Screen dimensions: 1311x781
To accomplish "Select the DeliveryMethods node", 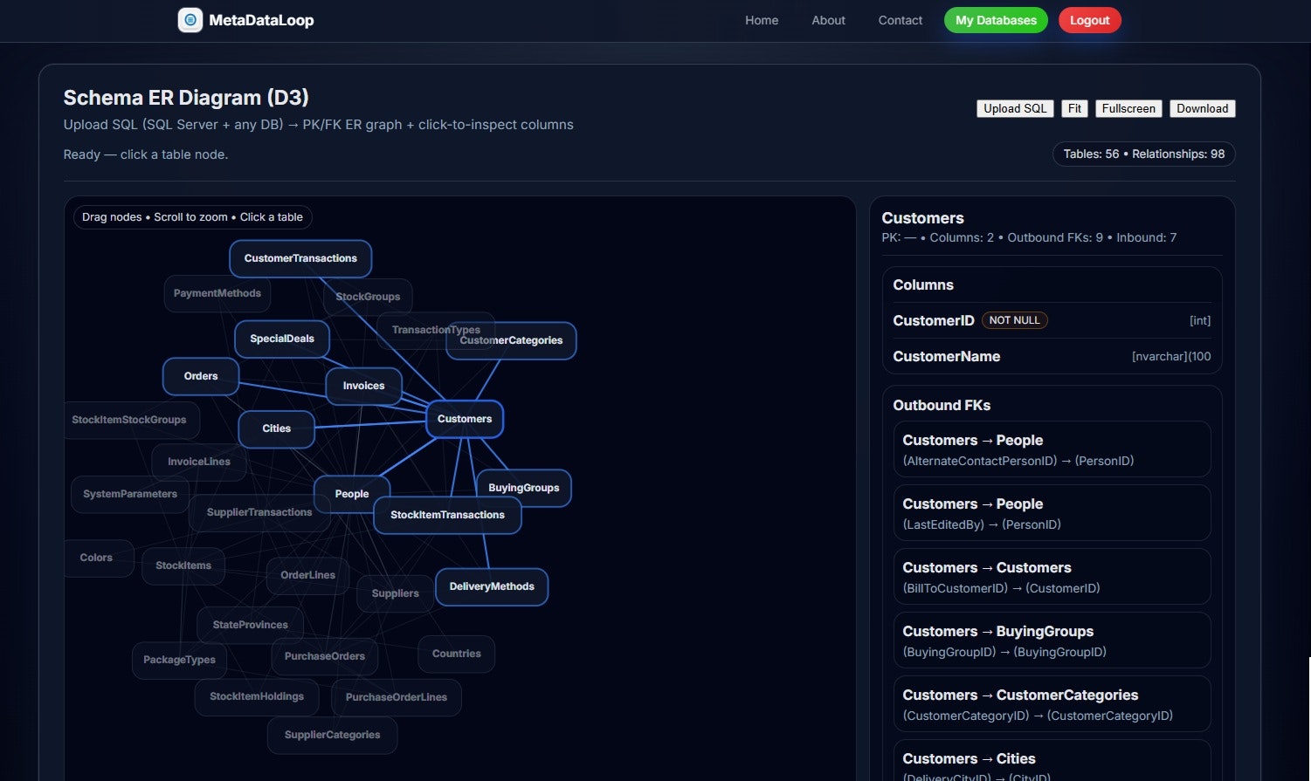I will (492, 586).
